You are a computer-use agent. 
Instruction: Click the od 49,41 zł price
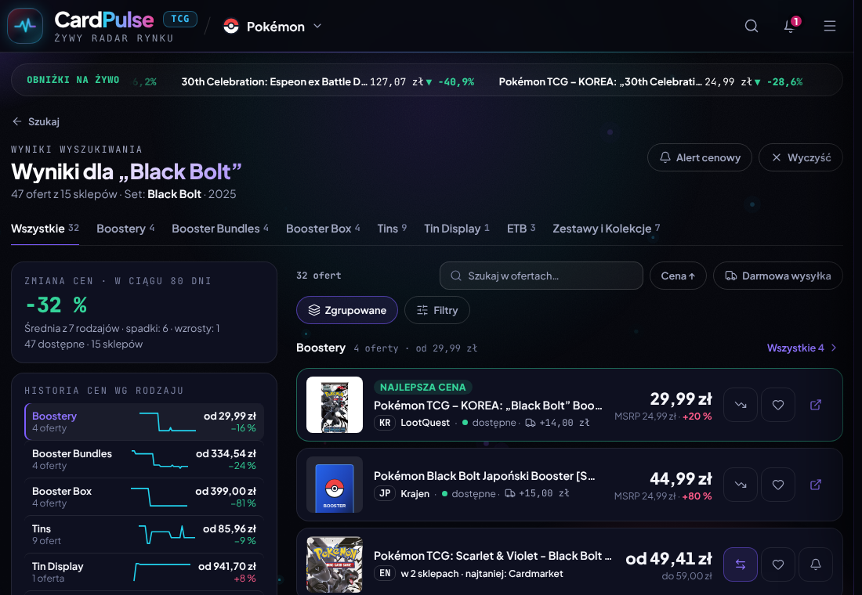tap(668, 559)
